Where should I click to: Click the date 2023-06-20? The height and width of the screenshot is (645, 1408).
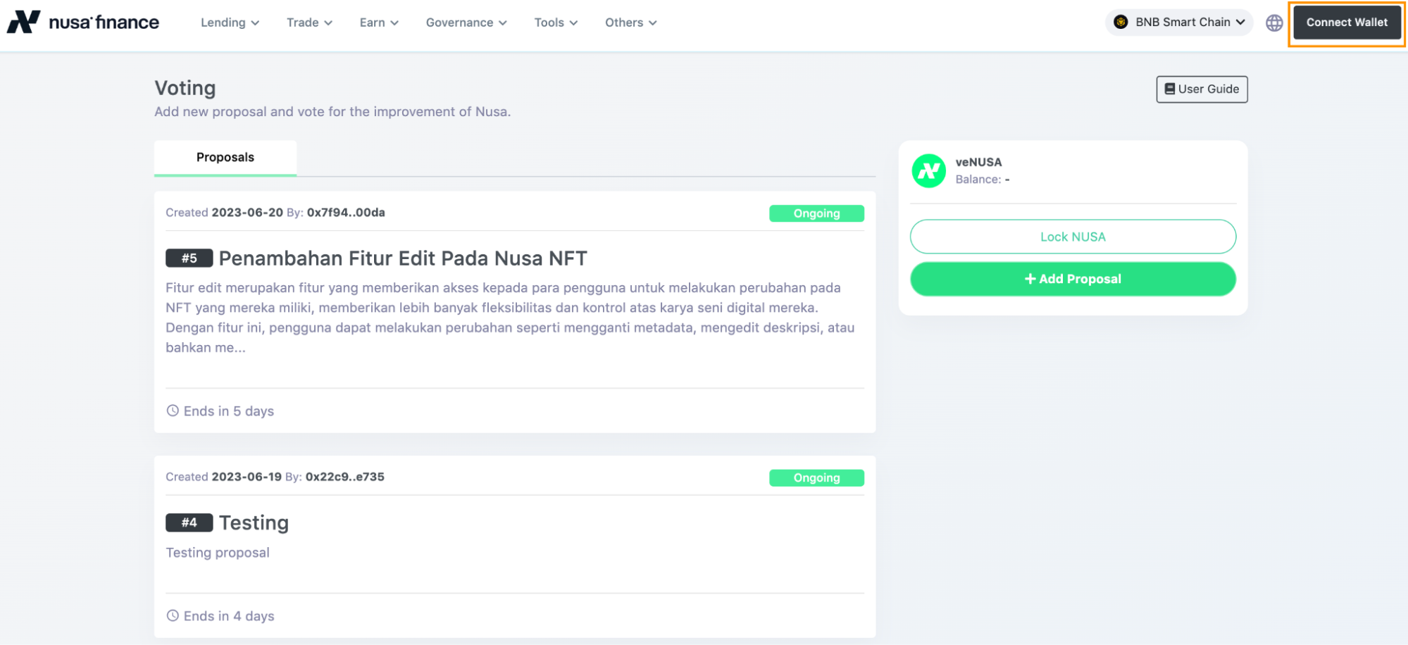coord(247,213)
